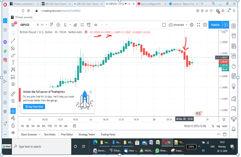Select the 1D date range
241x157 pixels.
22,126
